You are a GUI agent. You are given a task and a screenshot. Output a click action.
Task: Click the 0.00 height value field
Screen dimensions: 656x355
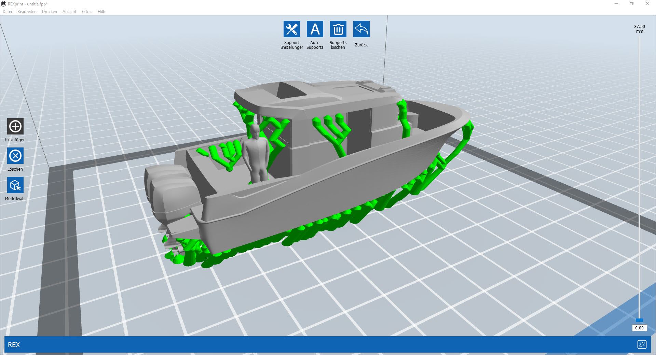click(x=639, y=328)
